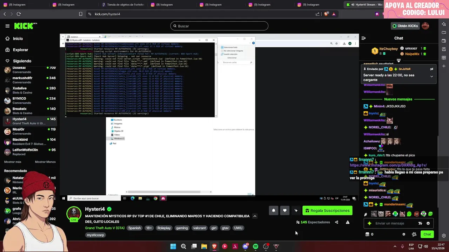The height and width of the screenshot is (252, 449).
Task: Click the Grand Theft Auto V (GTA) category link
Action: point(105,228)
